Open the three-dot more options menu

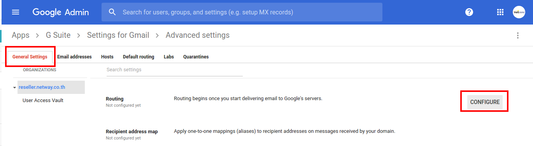[517, 35]
